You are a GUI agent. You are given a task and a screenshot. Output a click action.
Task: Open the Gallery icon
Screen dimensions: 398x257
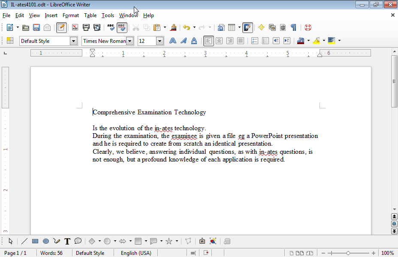pyautogui.click(x=272, y=27)
